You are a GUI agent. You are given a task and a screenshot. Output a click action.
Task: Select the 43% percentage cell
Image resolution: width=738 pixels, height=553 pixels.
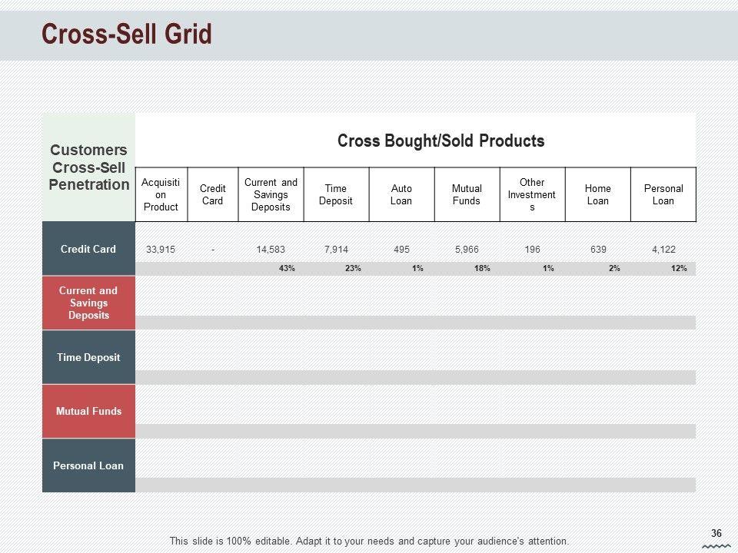287,269
